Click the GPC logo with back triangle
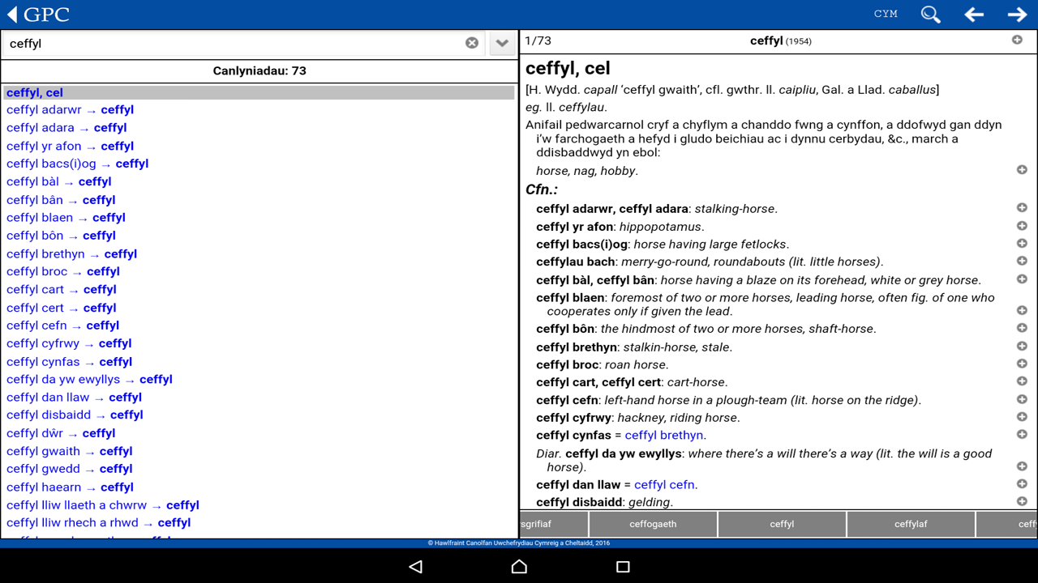Screen dimensions: 1038x583 point(34,14)
